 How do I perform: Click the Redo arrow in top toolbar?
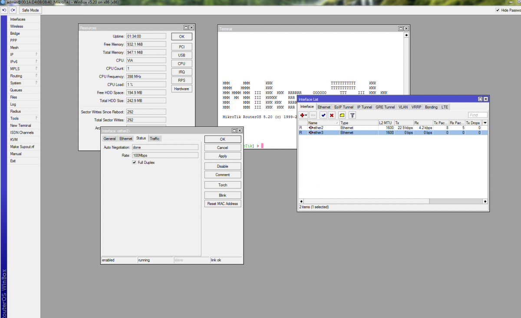(13, 10)
